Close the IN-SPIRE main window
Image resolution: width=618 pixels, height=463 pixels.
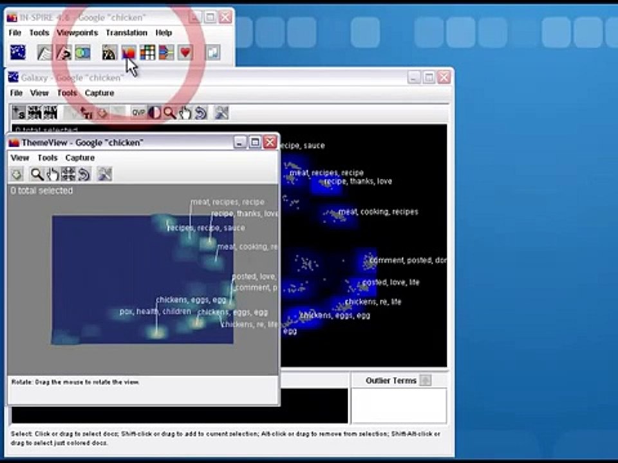(225, 17)
